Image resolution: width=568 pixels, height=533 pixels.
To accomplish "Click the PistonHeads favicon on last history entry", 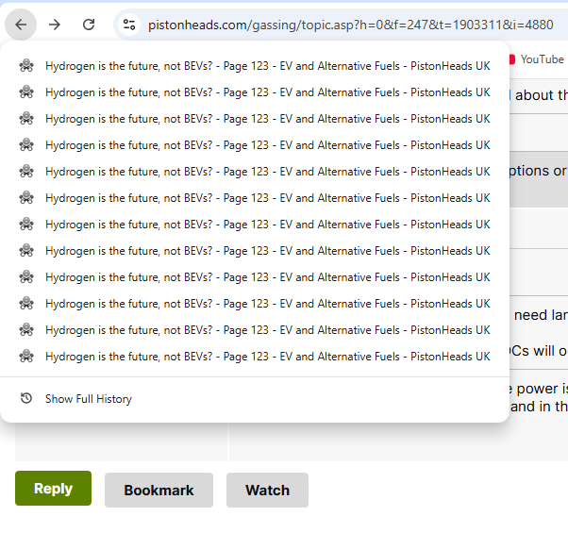I will (26, 357).
